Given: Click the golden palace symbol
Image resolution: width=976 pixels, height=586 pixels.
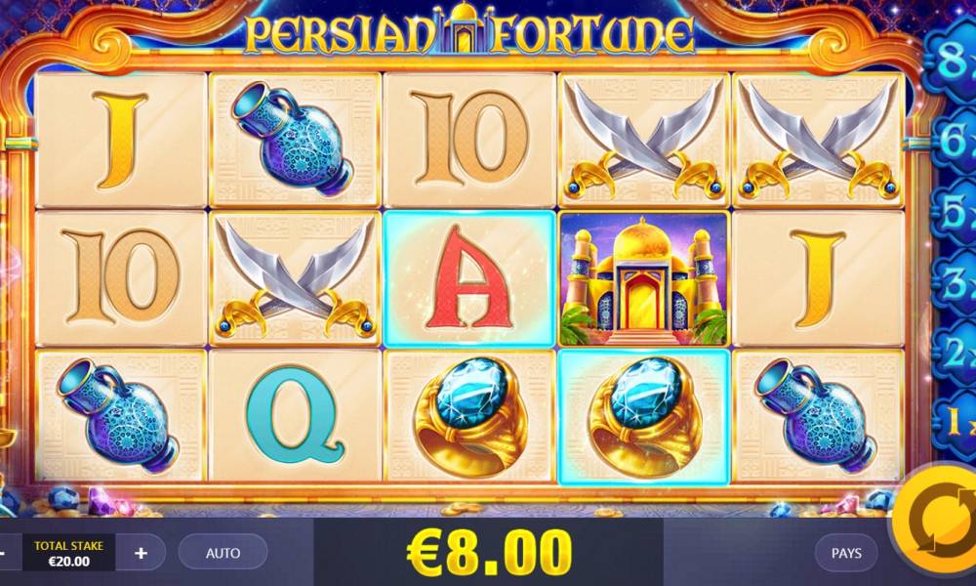Looking at the screenshot, I should pos(643,278).
